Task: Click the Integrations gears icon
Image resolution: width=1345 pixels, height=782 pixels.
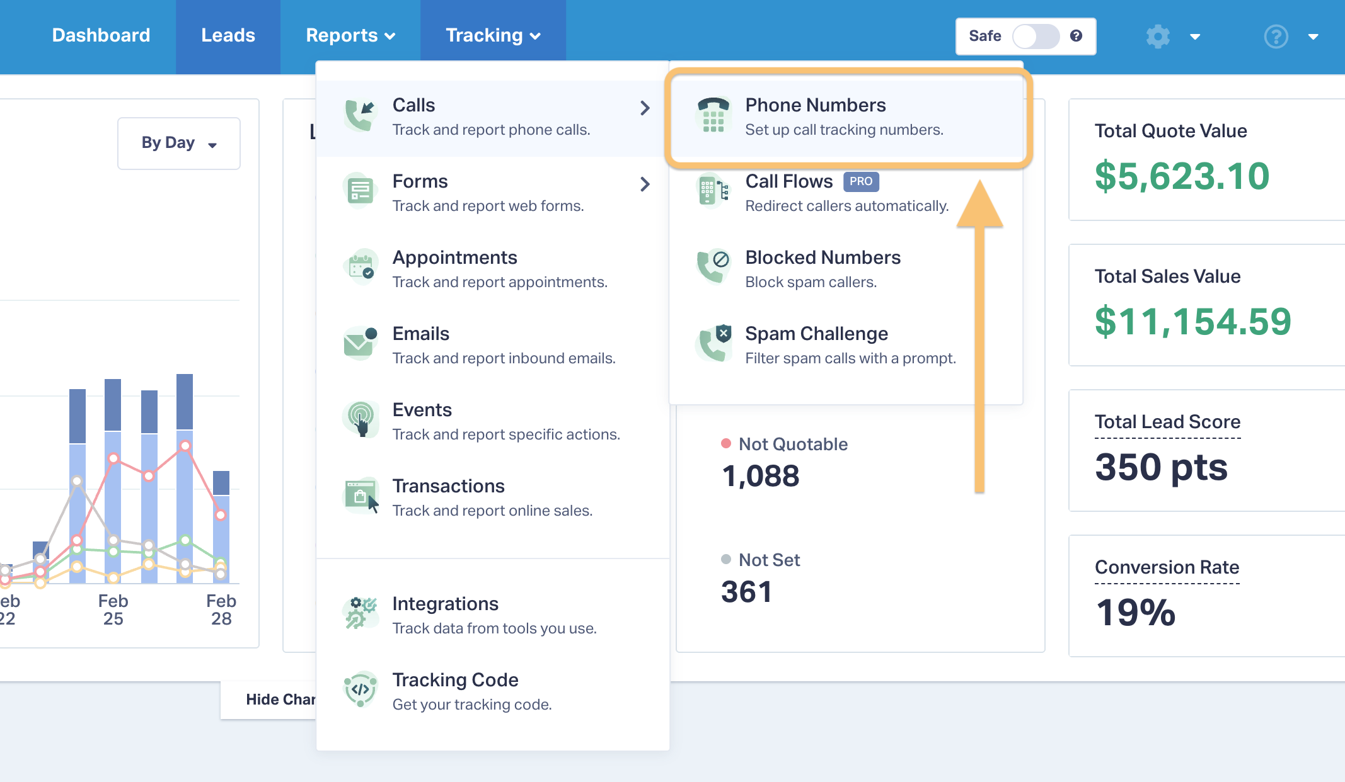Action: point(361,613)
